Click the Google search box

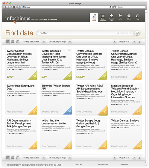pos(130,7)
